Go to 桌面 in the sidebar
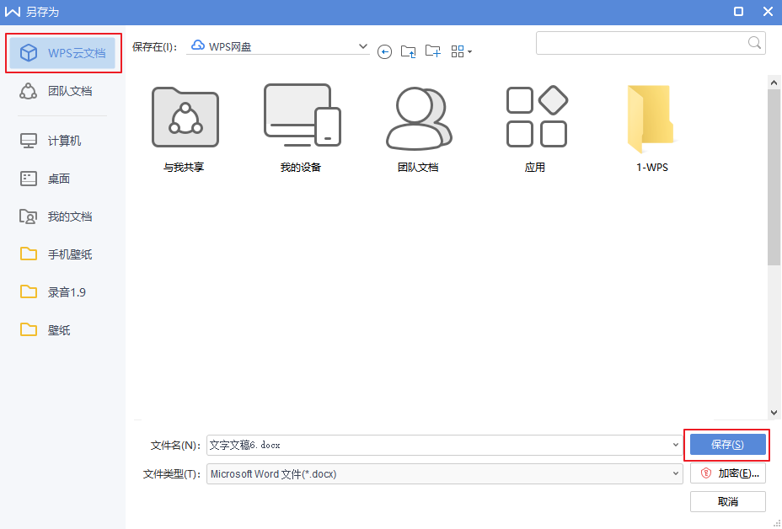The height and width of the screenshot is (529, 782). click(x=58, y=179)
